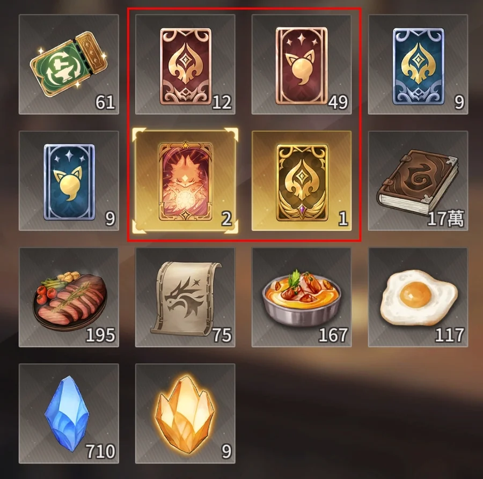Click the 17萬 quantity label on the book
Screen dimensions: 483x479
(x=446, y=218)
